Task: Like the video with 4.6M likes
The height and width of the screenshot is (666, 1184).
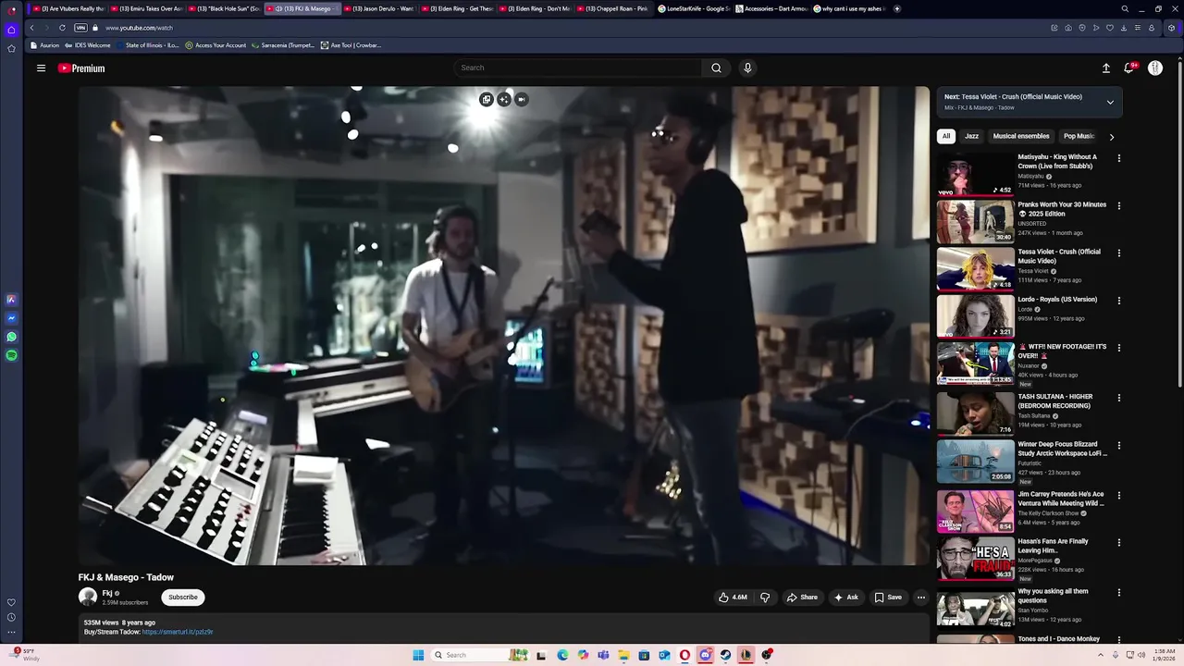Action: [733, 598]
